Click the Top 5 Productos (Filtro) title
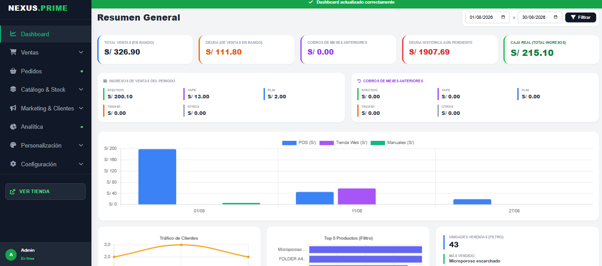The width and height of the screenshot is (602, 266). 348,238
